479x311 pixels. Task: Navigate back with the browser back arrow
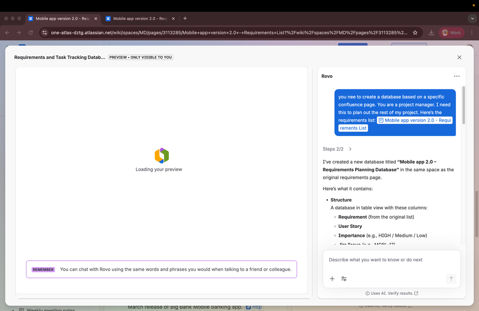[7, 33]
